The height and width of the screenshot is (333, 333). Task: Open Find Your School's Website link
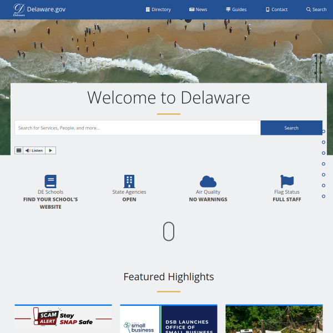[51, 203]
